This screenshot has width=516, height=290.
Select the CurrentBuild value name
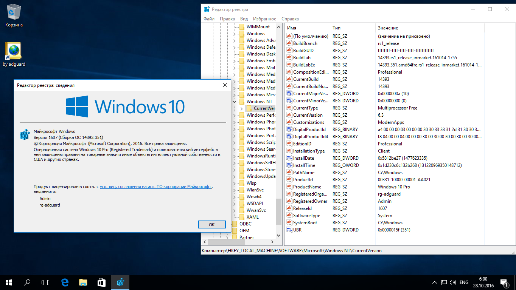tap(306, 79)
